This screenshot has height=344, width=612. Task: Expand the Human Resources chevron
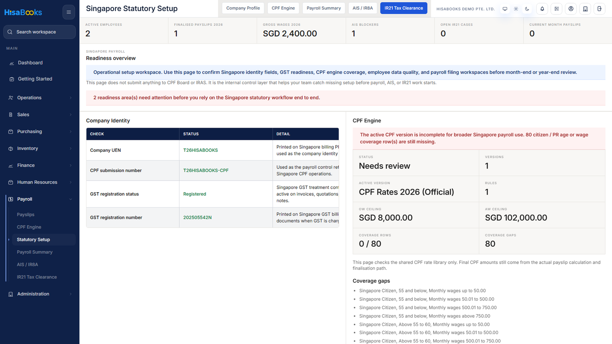(70, 182)
